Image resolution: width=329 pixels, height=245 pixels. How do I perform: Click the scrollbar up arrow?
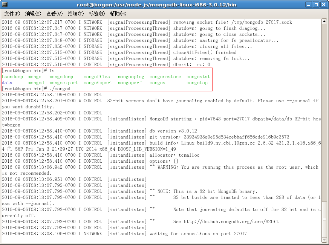tap(324, 21)
